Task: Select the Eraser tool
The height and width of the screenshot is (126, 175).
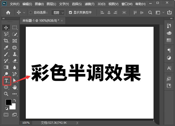Action: (x=15, y=61)
